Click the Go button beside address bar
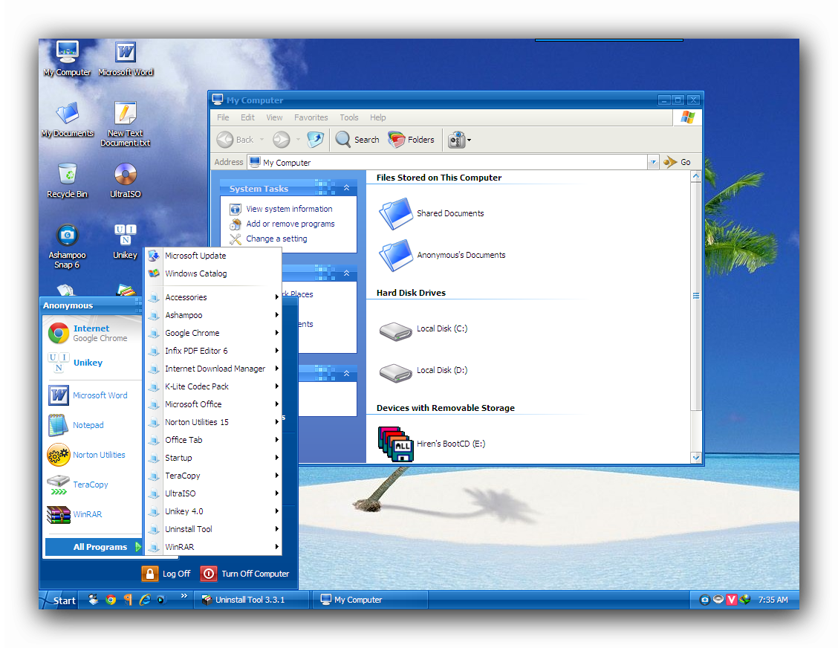This screenshot has width=838, height=648. pos(677,162)
